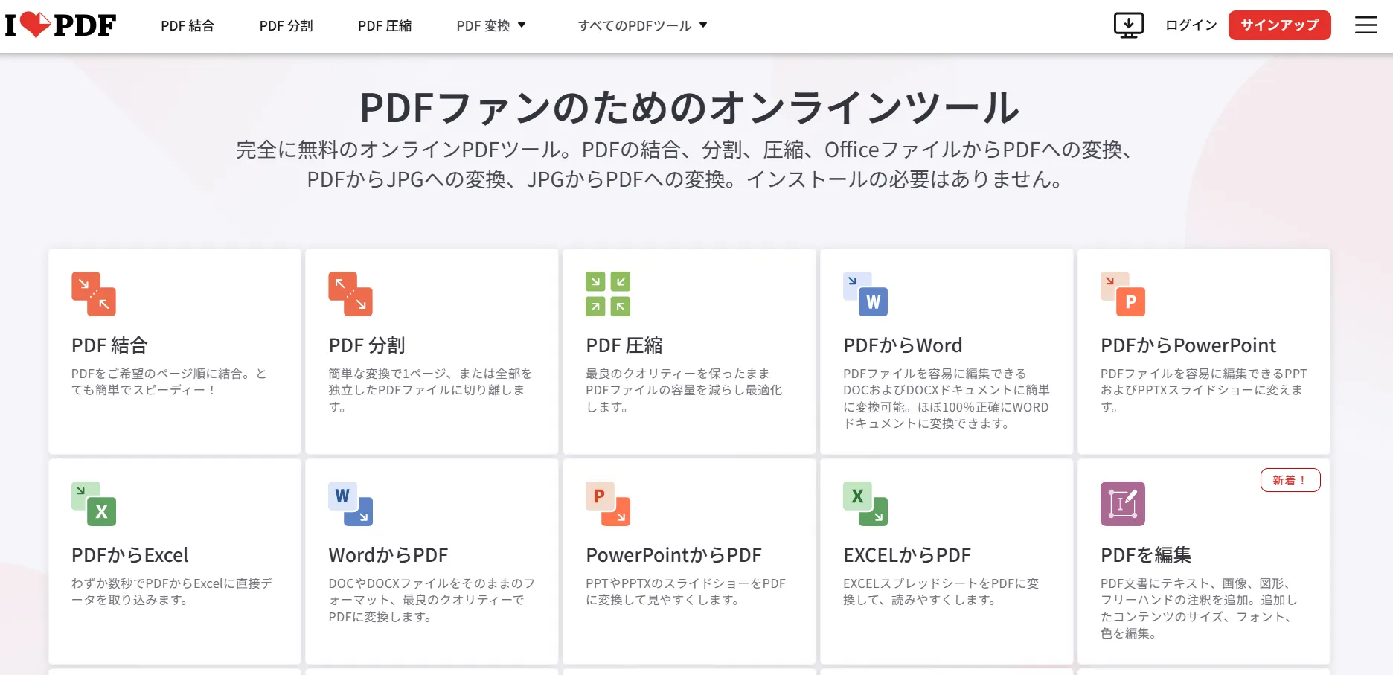Click the PowerPointからPDF card icon
This screenshot has height=675, width=1393.
608,504
